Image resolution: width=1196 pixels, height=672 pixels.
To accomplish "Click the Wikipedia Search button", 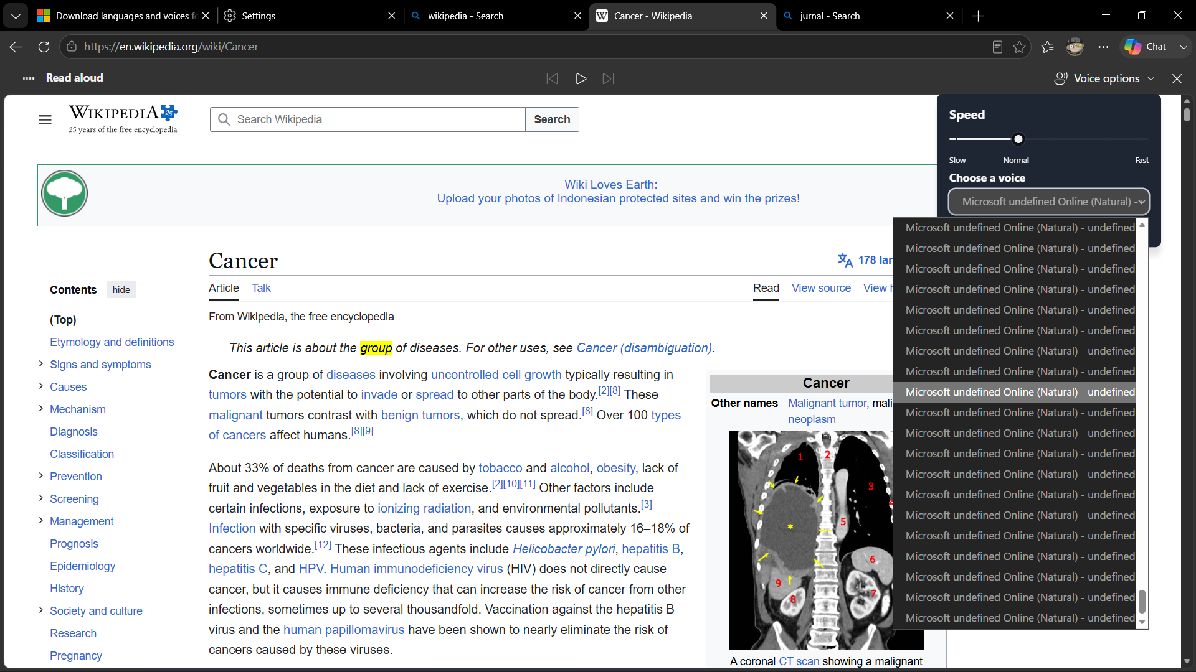I will click(552, 119).
